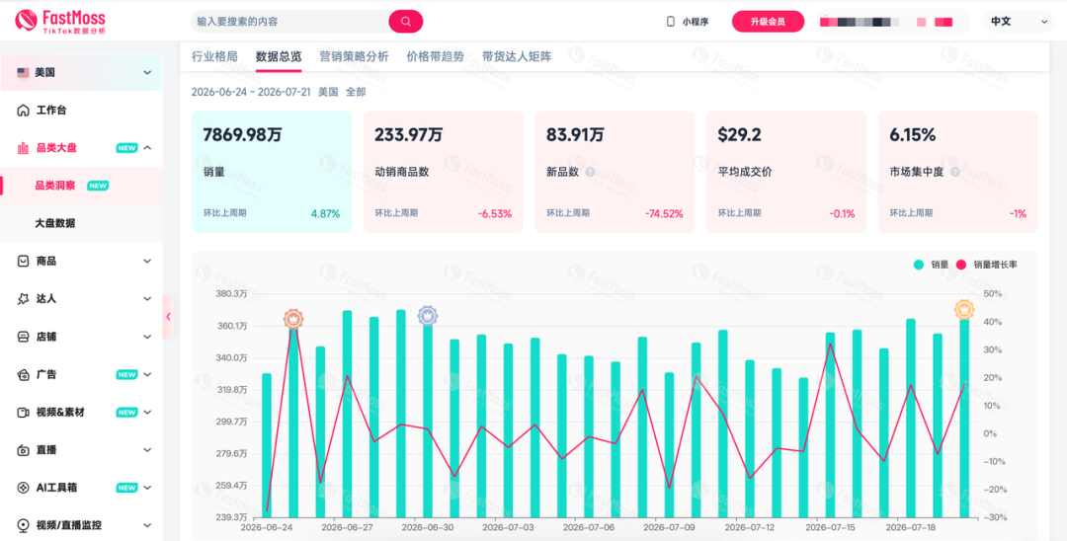The height and width of the screenshot is (541, 1067).
Task: Expand the AI工具箱 menu section
Action: click(147, 488)
